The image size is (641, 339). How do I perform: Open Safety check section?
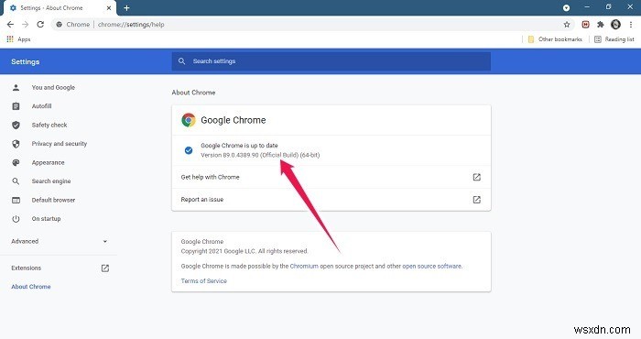49,126
